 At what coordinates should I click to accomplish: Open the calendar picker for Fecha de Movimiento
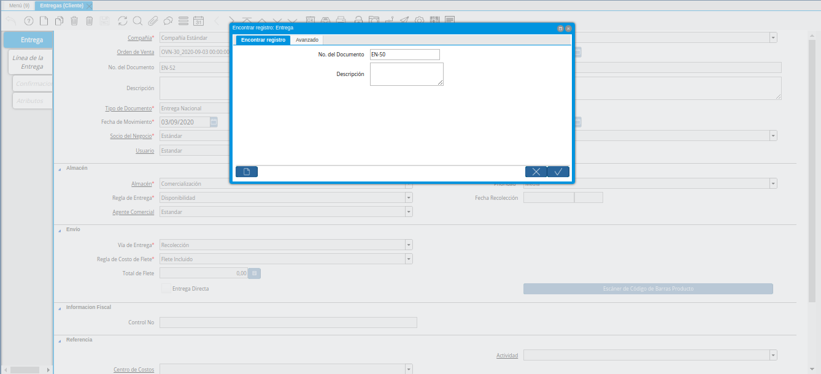[214, 122]
